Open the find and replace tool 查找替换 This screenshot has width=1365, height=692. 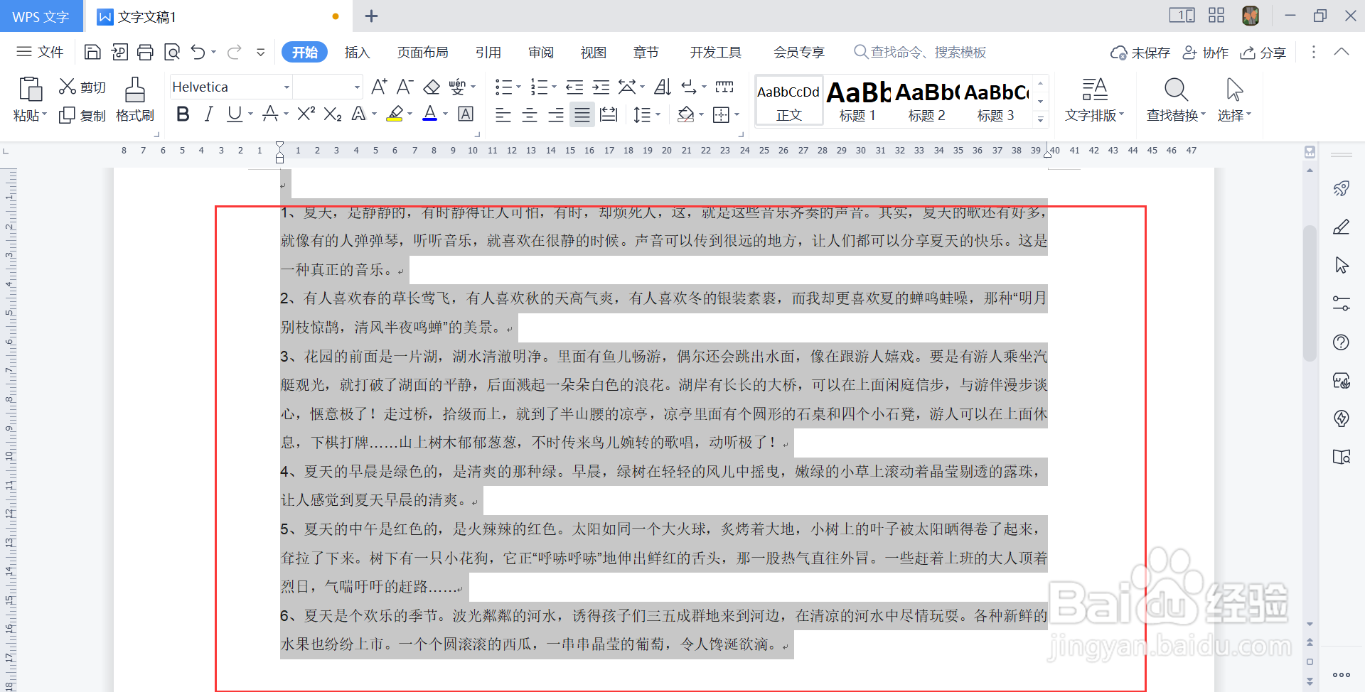[1174, 99]
